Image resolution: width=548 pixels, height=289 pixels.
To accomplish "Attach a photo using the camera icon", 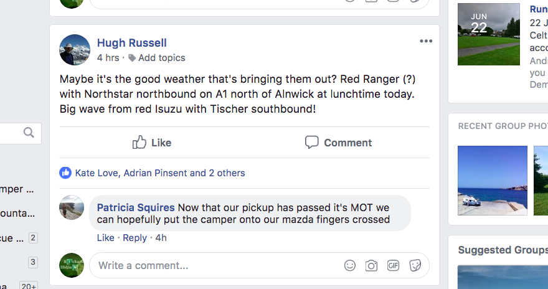I will tap(371, 265).
